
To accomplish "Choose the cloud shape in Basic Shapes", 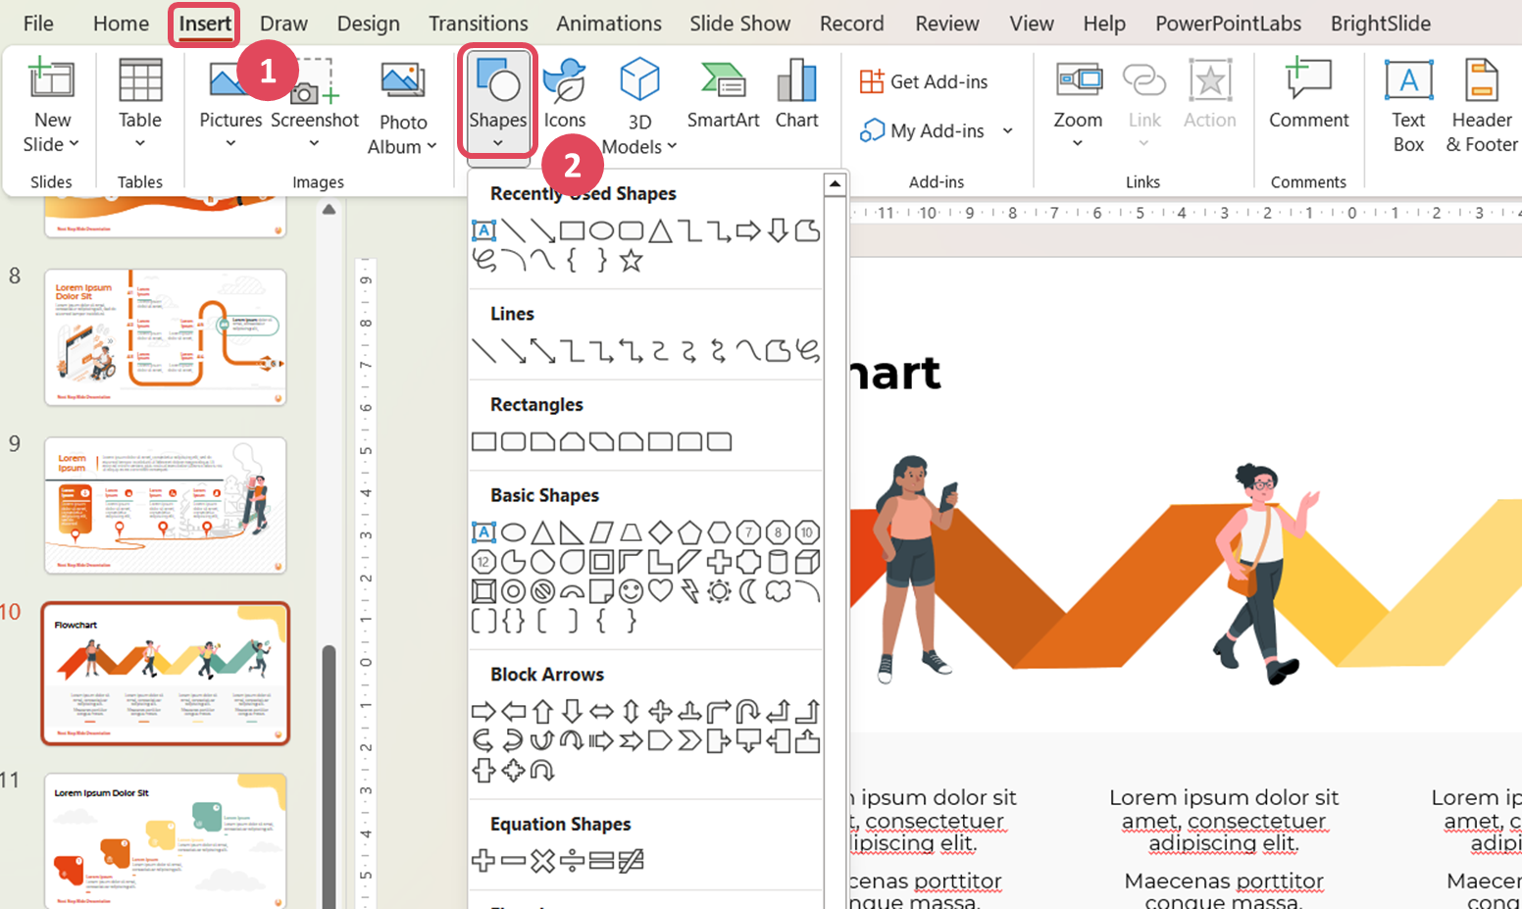I will (x=778, y=591).
